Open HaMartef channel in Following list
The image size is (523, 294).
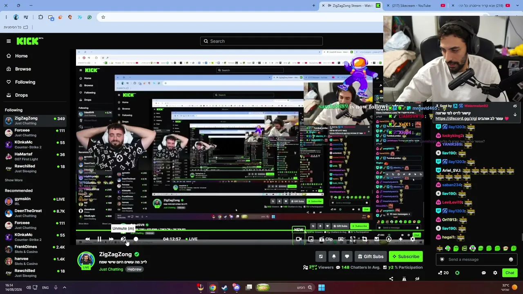pos(35,156)
